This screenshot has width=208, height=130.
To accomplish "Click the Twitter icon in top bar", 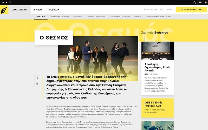I will tap(6, 2).
